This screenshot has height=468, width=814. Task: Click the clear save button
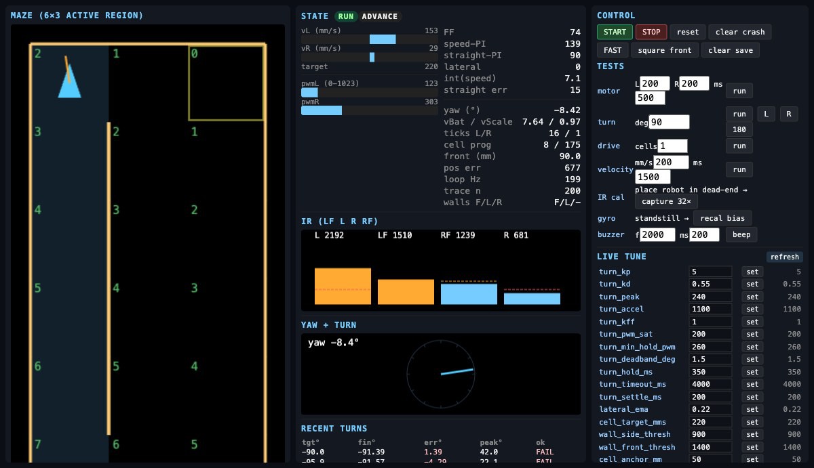pyautogui.click(x=729, y=50)
